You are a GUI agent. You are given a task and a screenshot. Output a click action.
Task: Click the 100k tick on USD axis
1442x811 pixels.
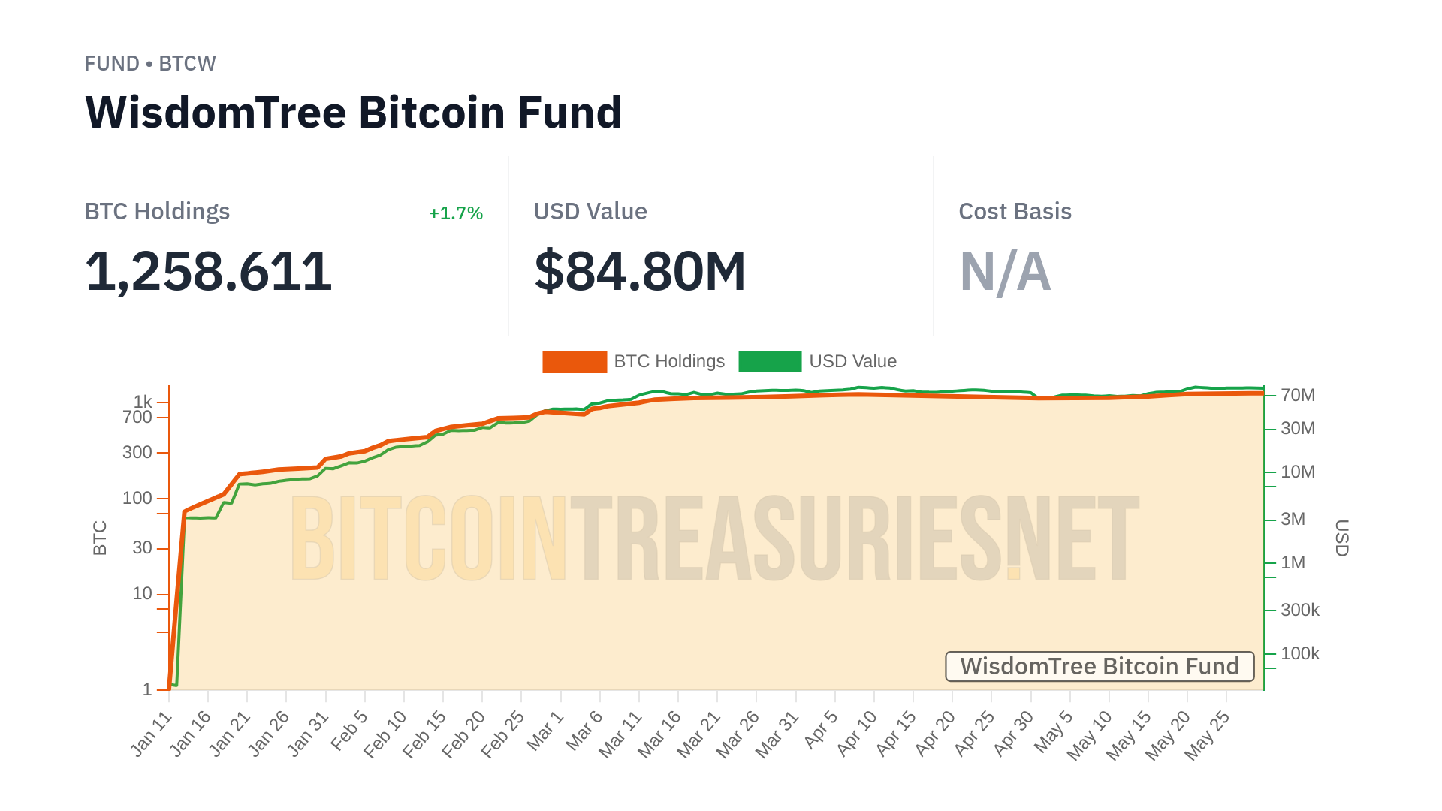click(1299, 653)
